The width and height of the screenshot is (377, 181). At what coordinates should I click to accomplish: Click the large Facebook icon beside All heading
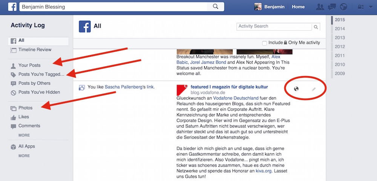pos(84,26)
